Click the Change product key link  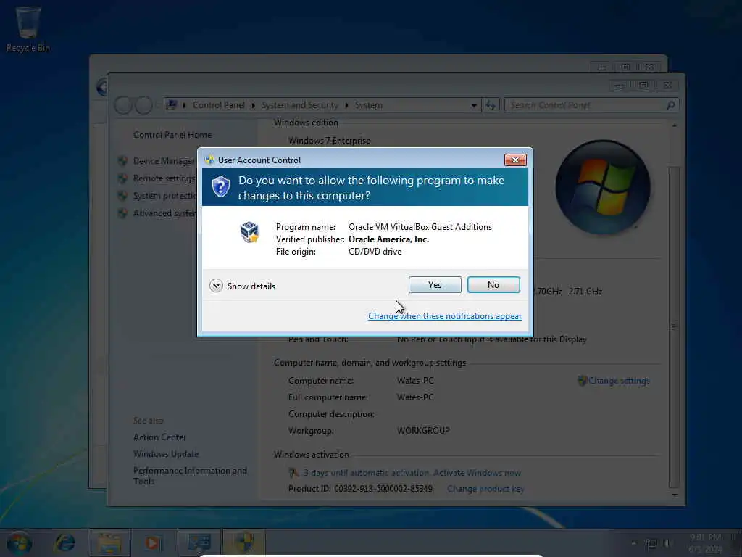pos(485,489)
